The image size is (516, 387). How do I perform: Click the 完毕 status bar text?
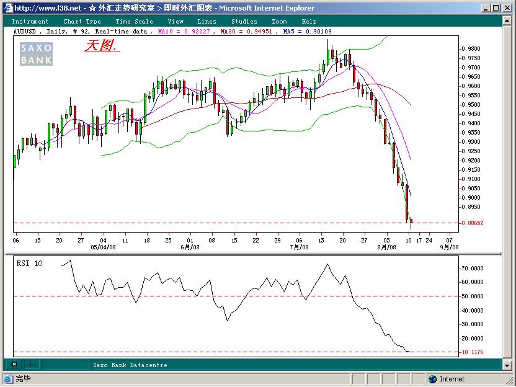(x=23, y=379)
